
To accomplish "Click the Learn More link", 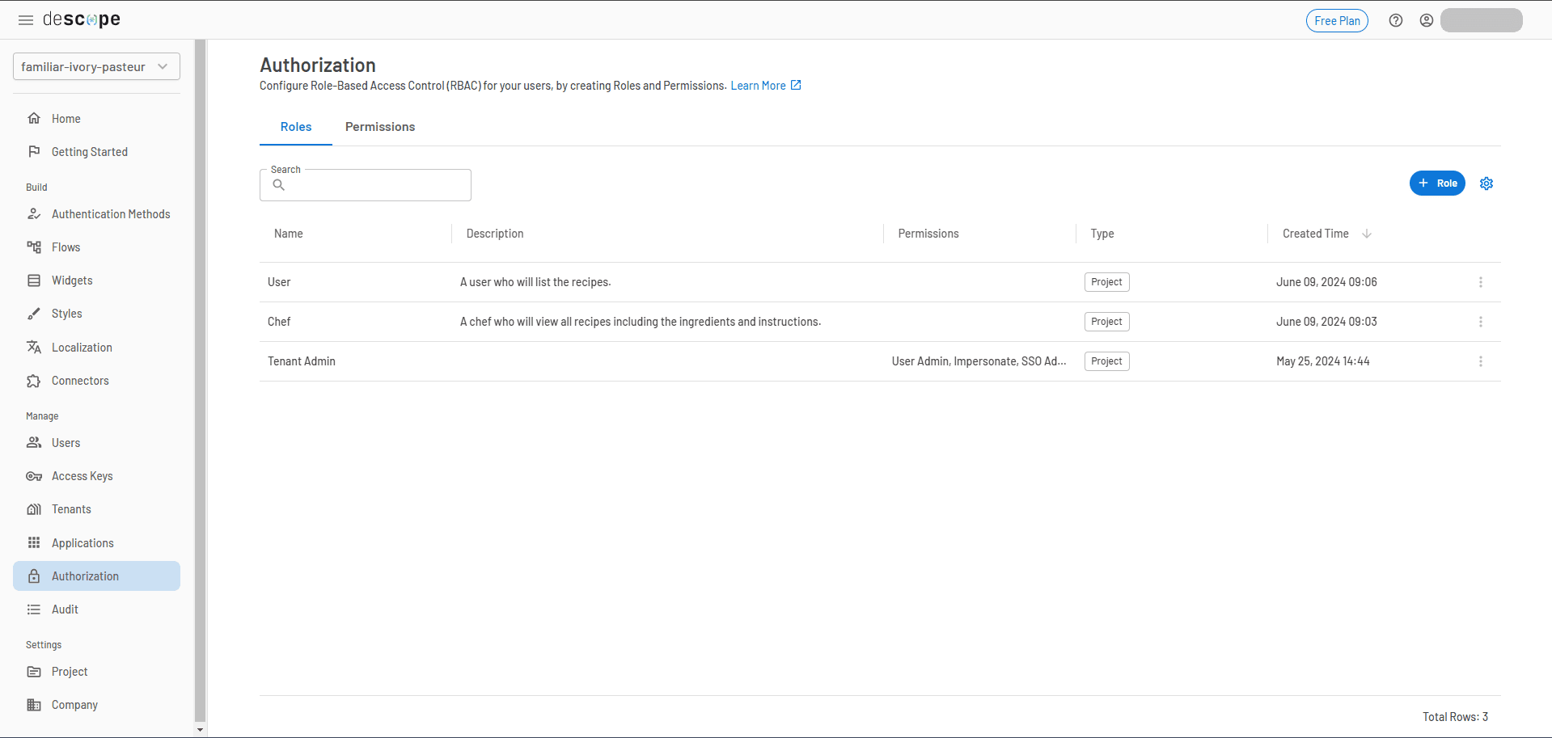I will [759, 85].
